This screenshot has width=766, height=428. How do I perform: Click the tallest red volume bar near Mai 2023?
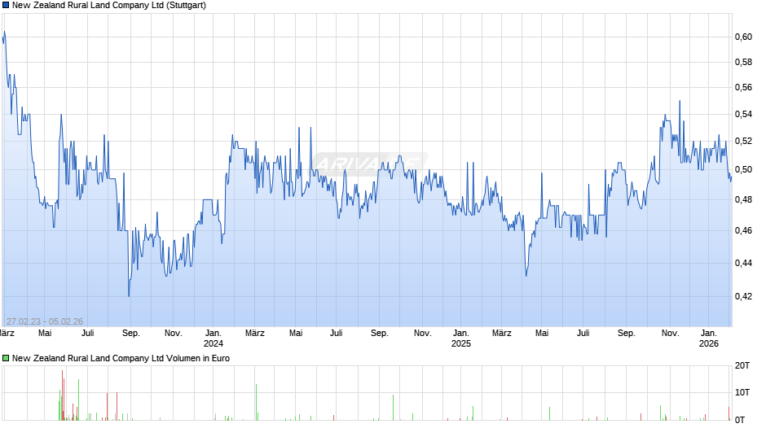[x=62, y=395]
